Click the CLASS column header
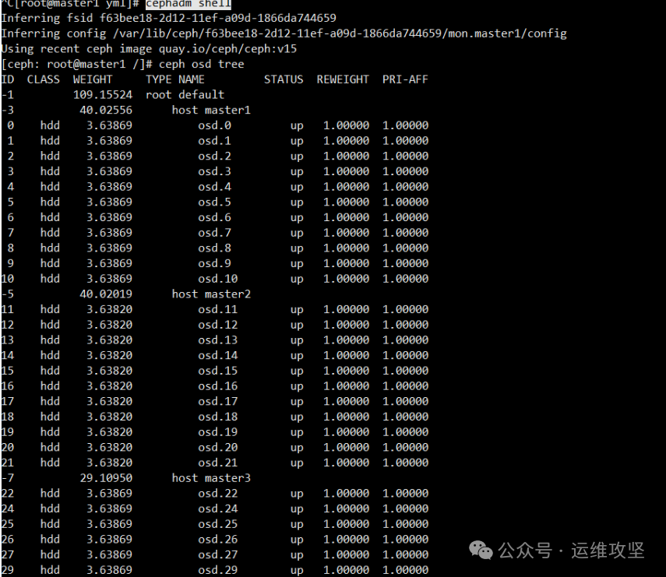The image size is (666, 577). pos(43,79)
